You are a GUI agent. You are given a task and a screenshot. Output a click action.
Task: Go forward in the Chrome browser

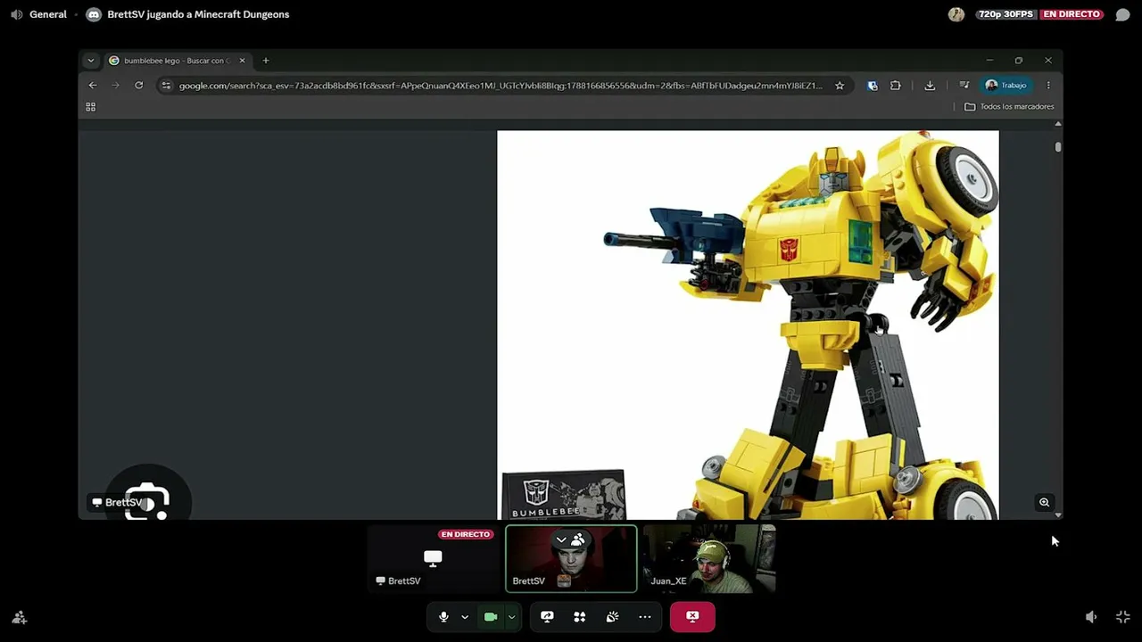coord(115,86)
